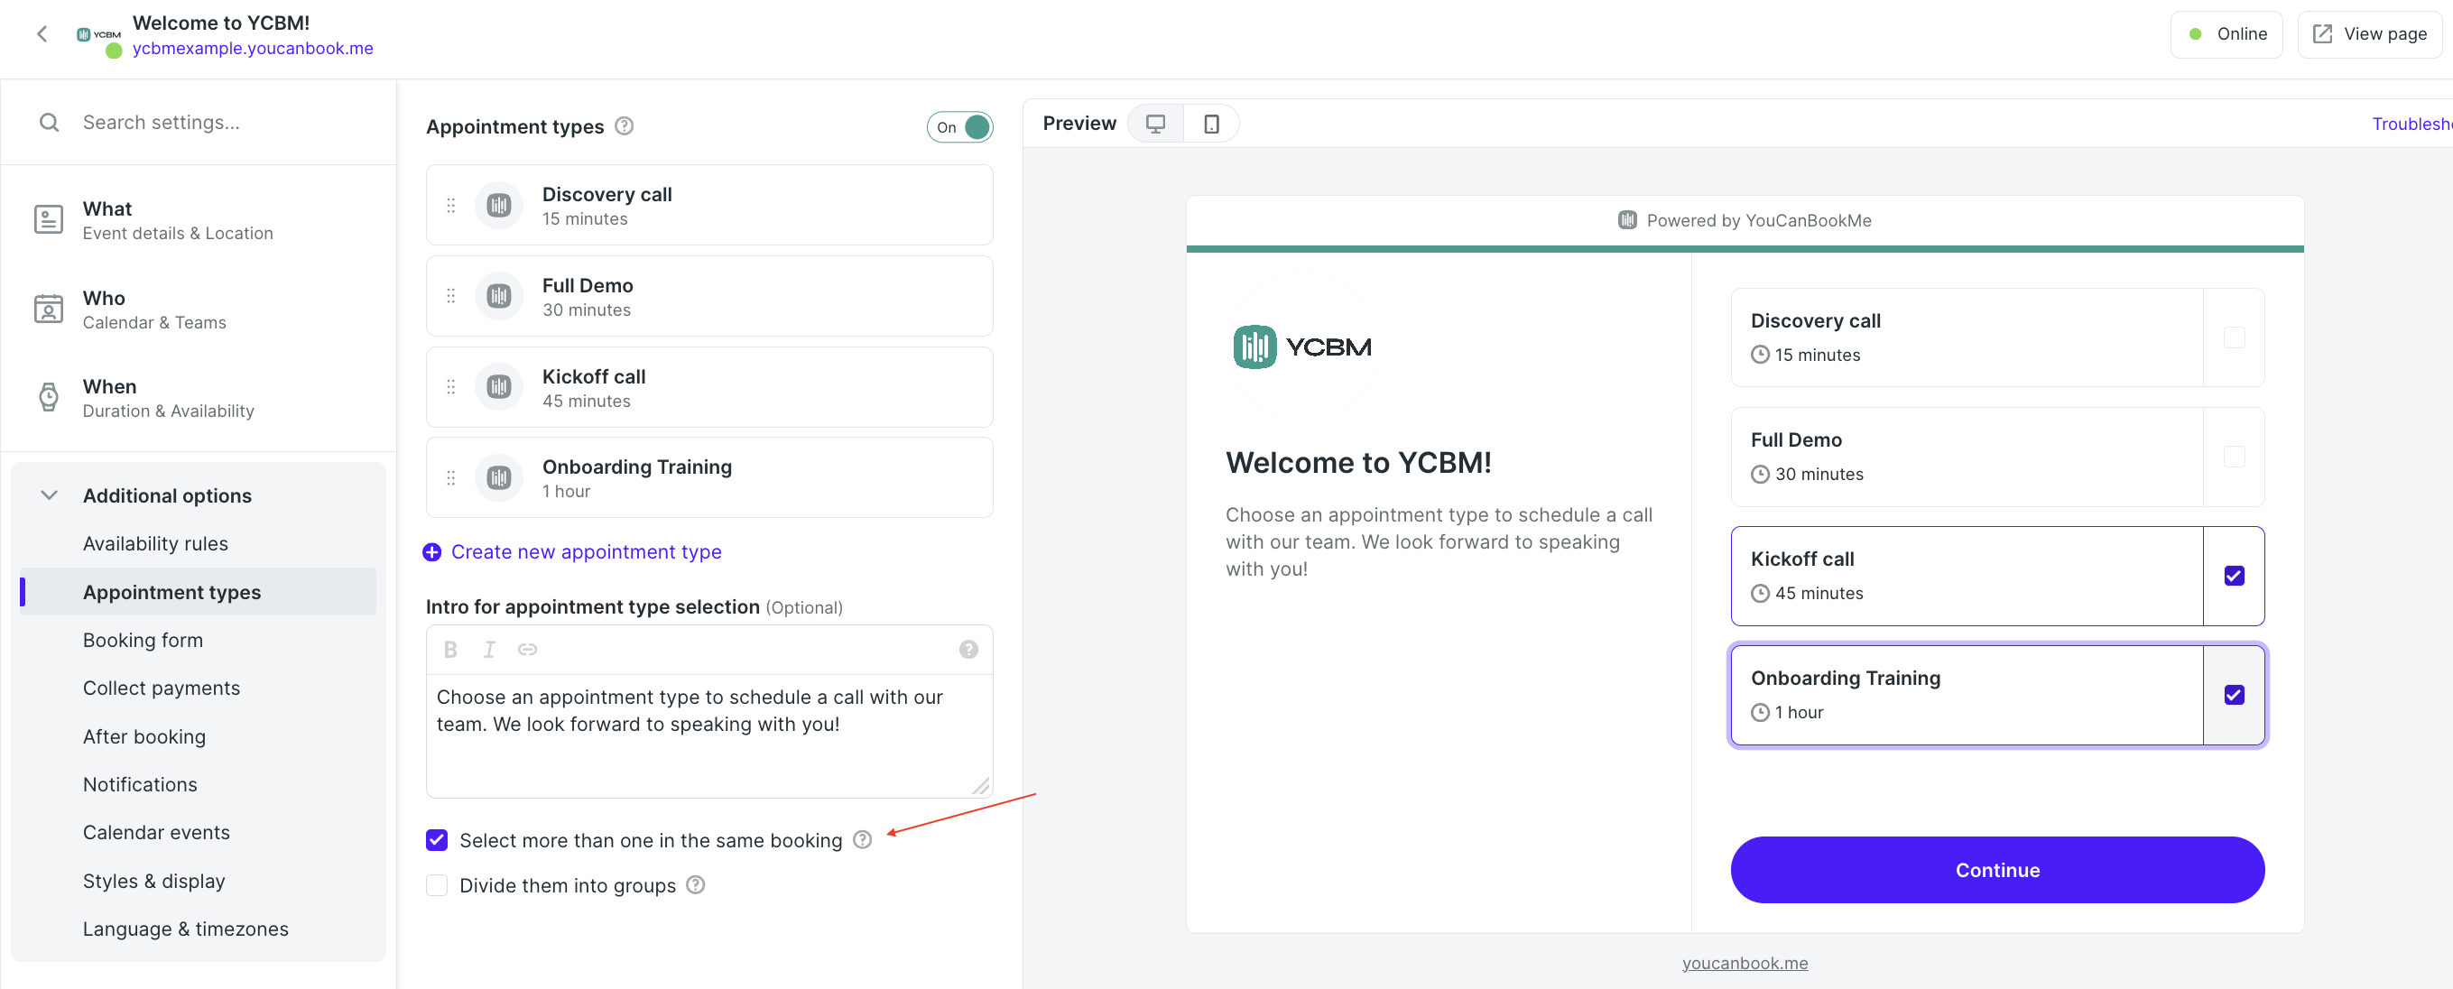
Task: Open the Full Demo appointment card
Action: (x=708, y=296)
